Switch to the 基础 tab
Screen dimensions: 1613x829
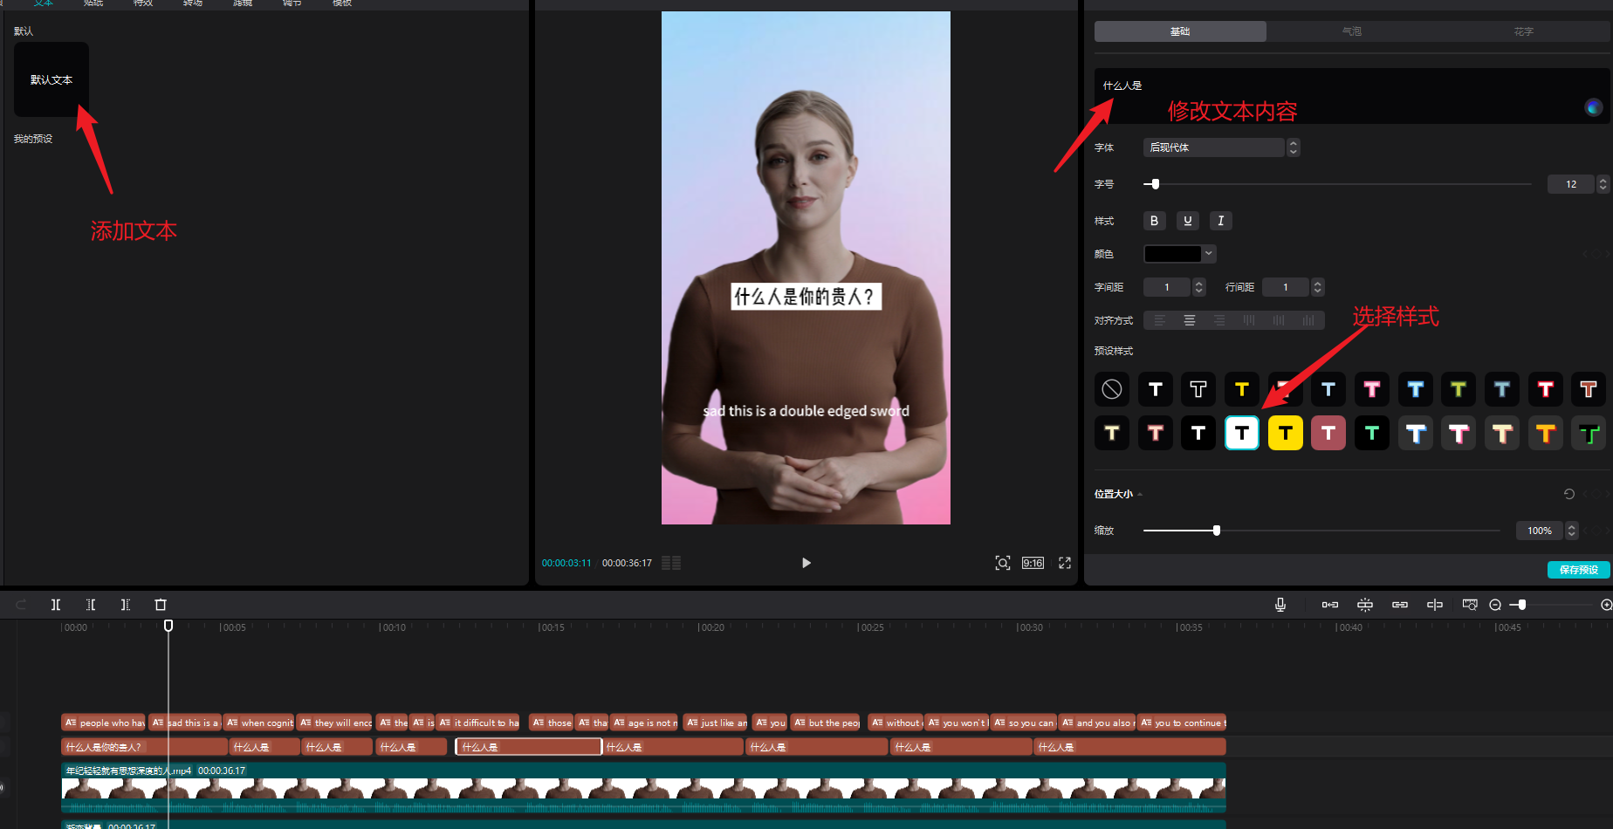[1180, 31]
